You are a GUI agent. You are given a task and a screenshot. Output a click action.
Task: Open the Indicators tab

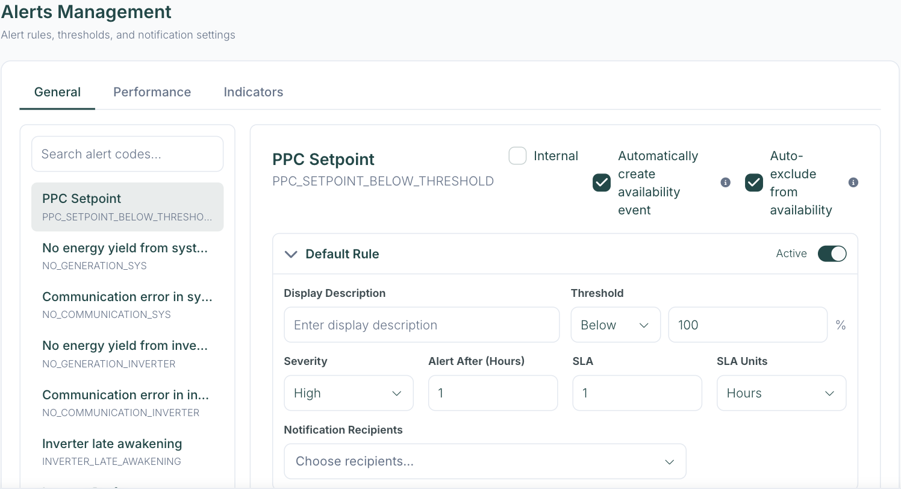(x=254, y=92)
